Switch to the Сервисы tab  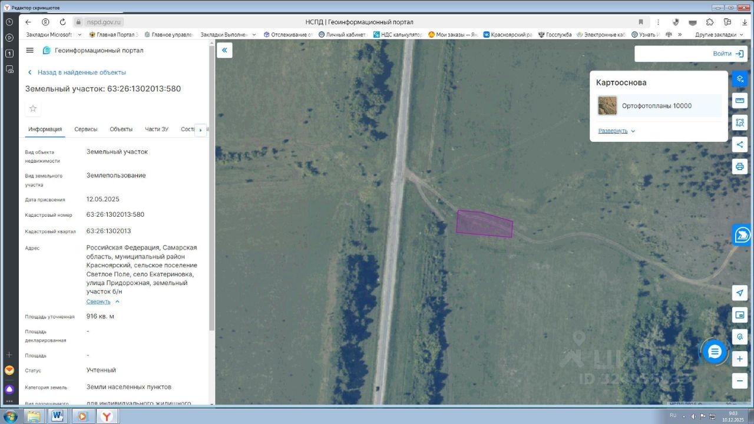click(x=86, y=129)
